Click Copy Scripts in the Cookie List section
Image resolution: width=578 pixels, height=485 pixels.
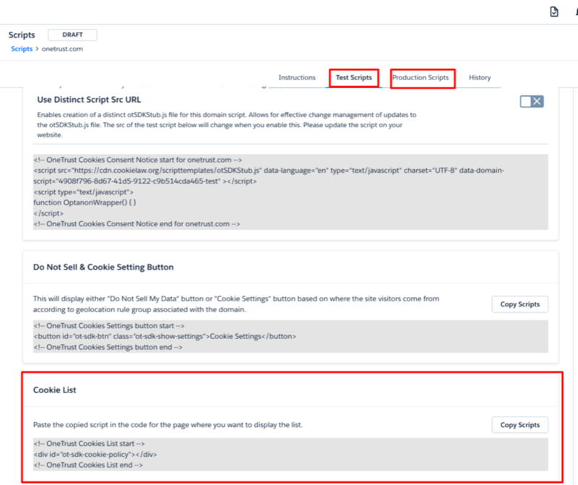[520, 425]
